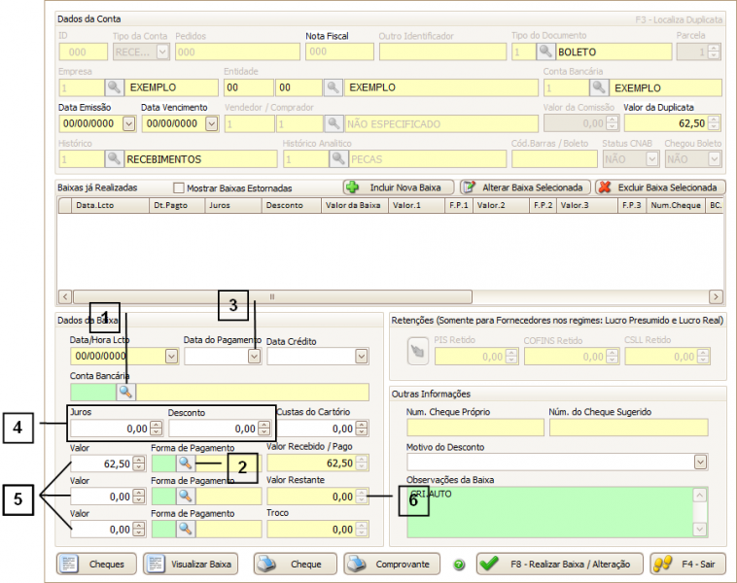The width and height of the screenshot is (737, 583).
Task: Open the Data Crédito dropdown
Action: pyautogui.click(x=361, y=357)
